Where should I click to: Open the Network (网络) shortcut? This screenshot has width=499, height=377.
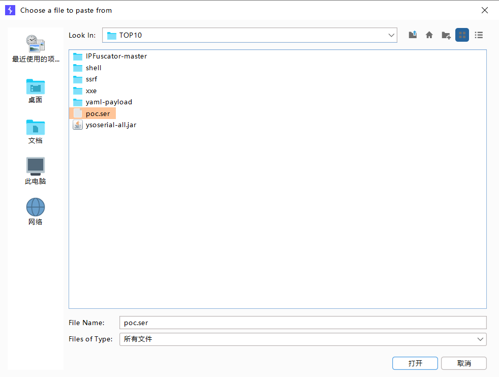[36, 212]
